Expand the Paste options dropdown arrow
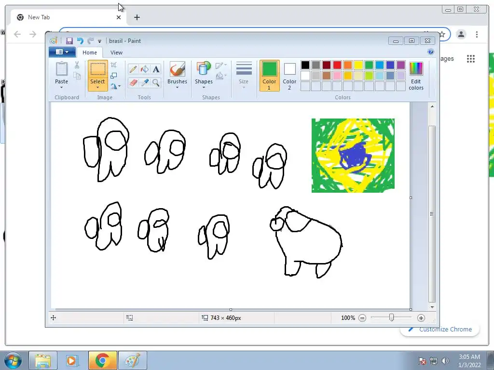This screenshot has width=494, height=370. tap(61, 88)
